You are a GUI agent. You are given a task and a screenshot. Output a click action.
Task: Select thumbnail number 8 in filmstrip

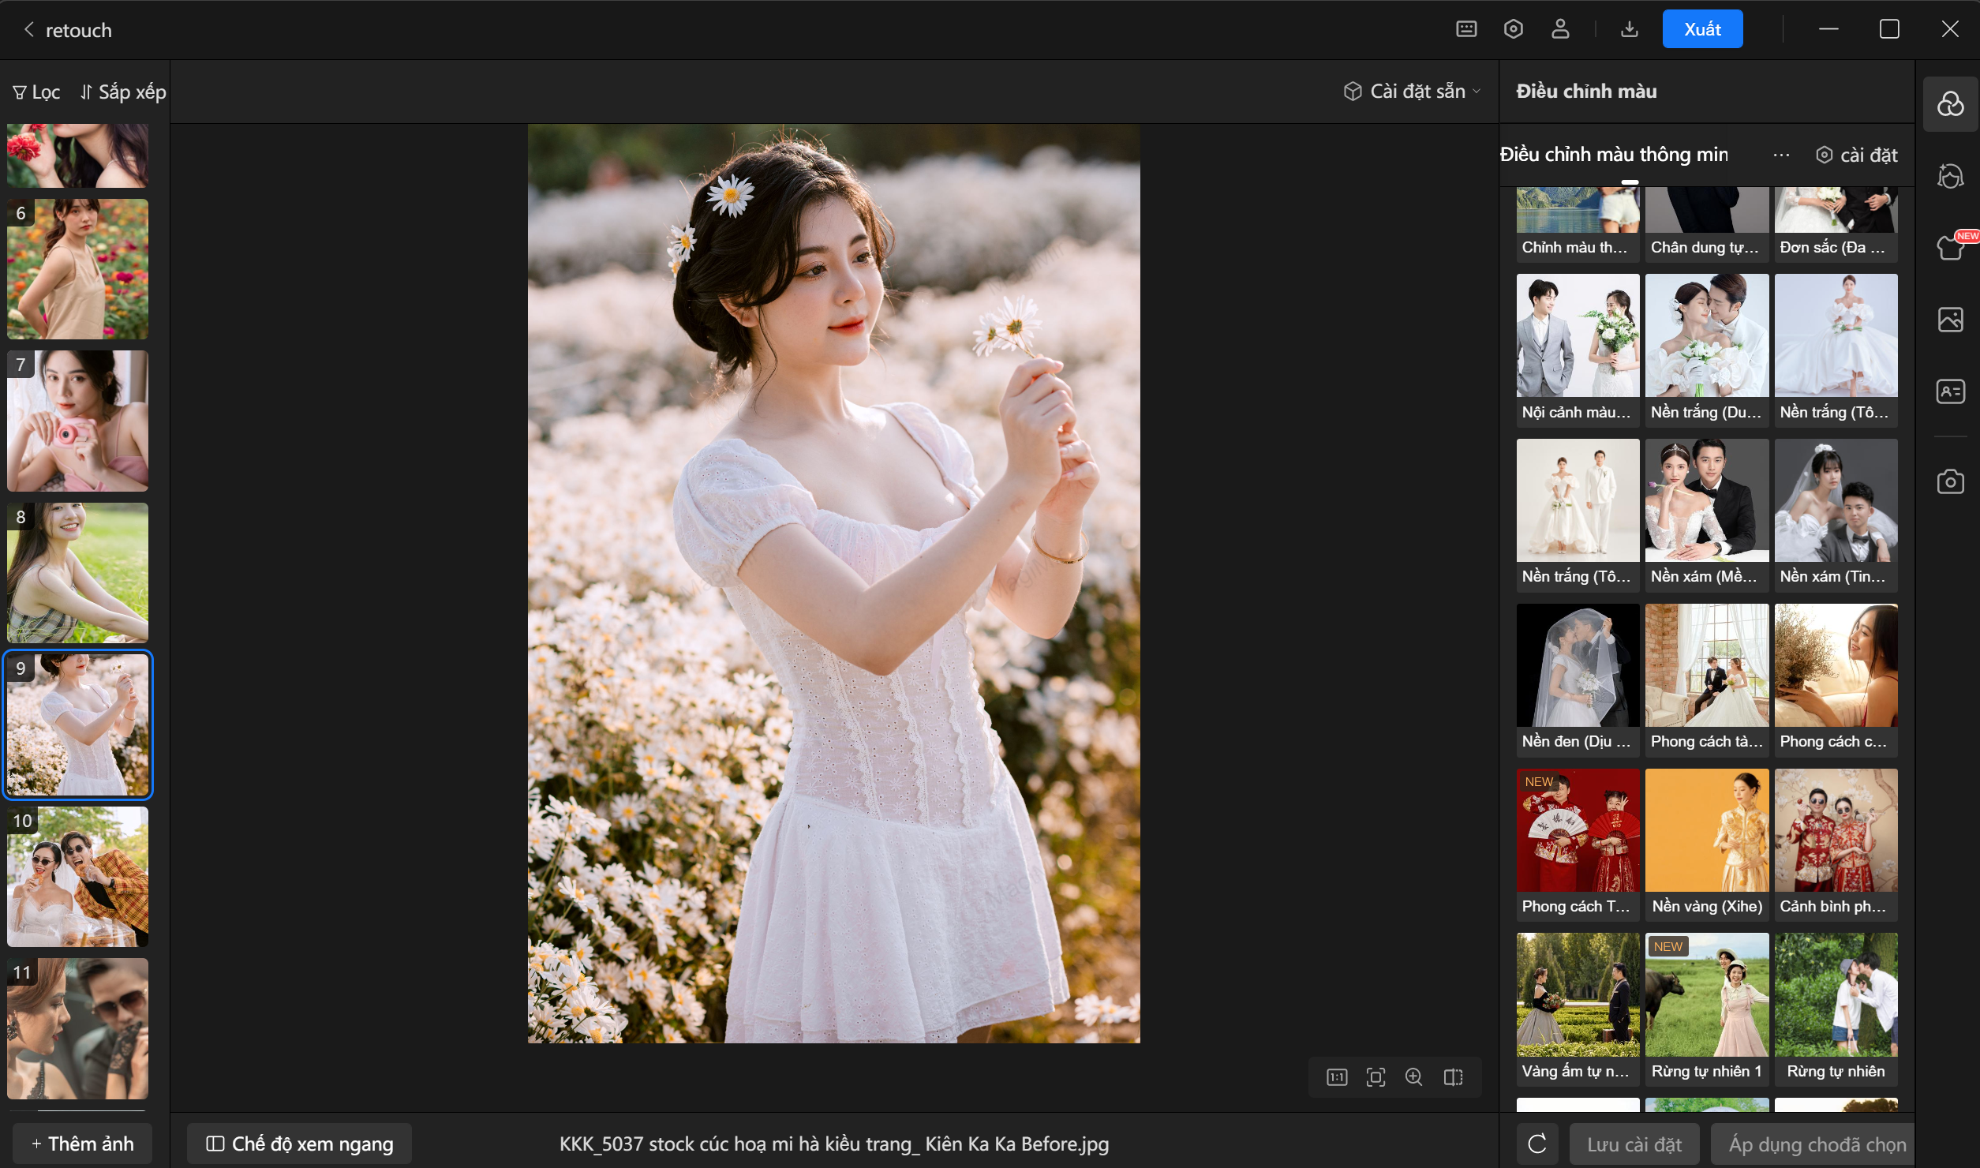77,573
